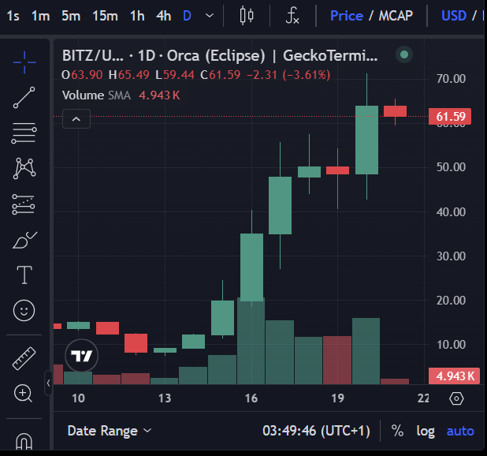This screenshot has height=456, width=487.
Task: Click the 61.59 current price label
Action: click(450, 117)
